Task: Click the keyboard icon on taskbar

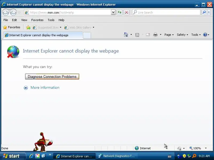Action: (170, 156)
